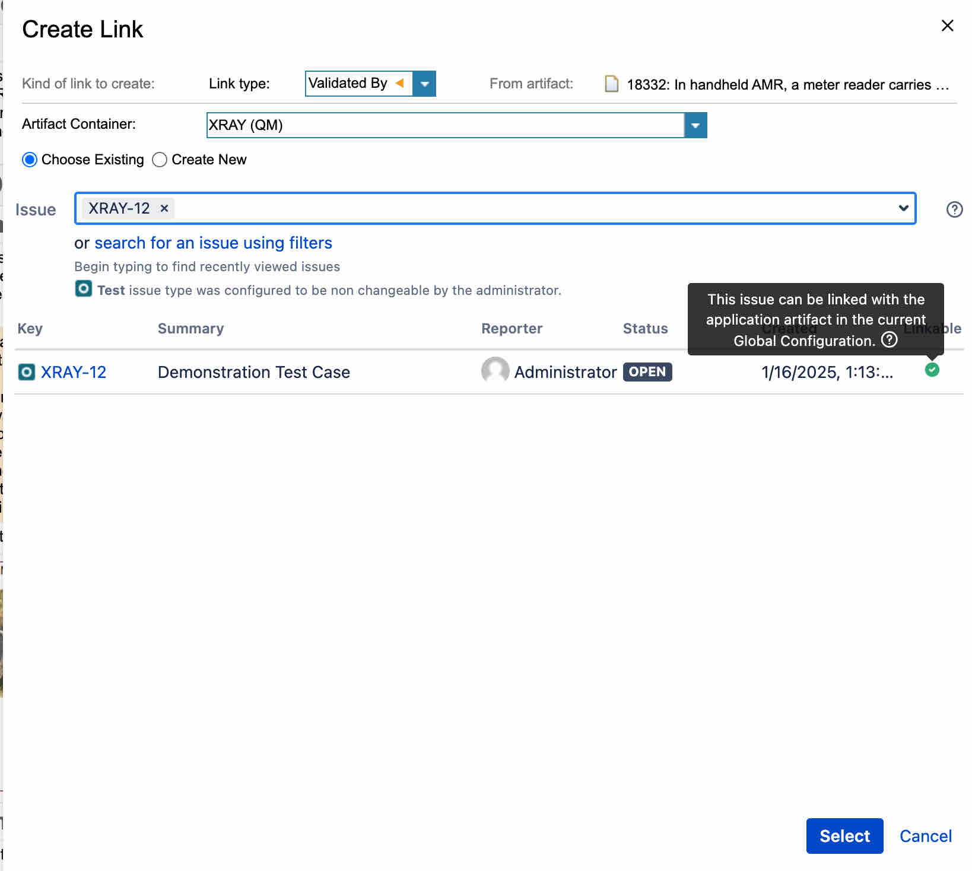Click the Cancel link
The image size is (972, 871).
925,835
